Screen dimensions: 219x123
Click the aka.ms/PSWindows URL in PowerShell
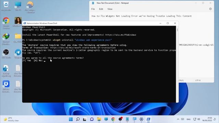121,35
